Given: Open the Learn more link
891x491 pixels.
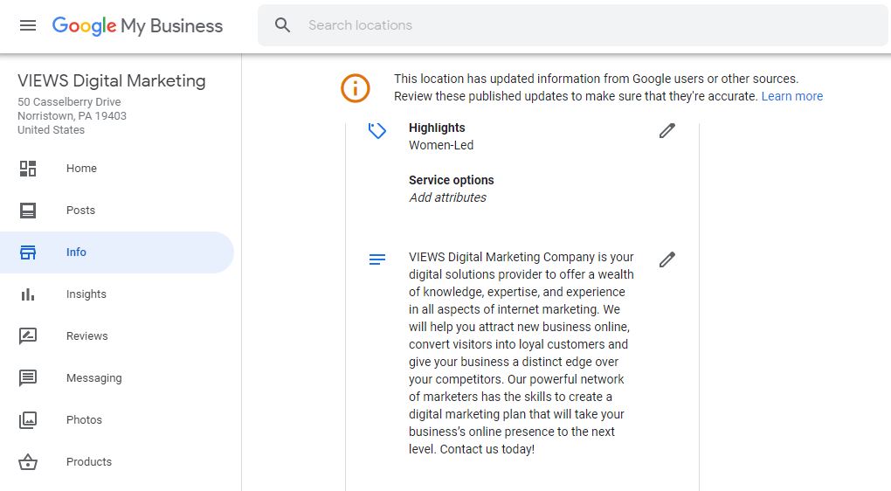Looking at the screenshot, I should (x=791, y=96).
